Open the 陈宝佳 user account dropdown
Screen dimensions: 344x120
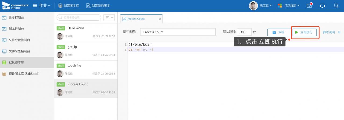261,6
